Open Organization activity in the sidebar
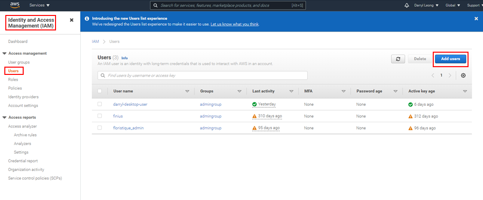Viewport: 483px width, 200px height. point(26,170)
